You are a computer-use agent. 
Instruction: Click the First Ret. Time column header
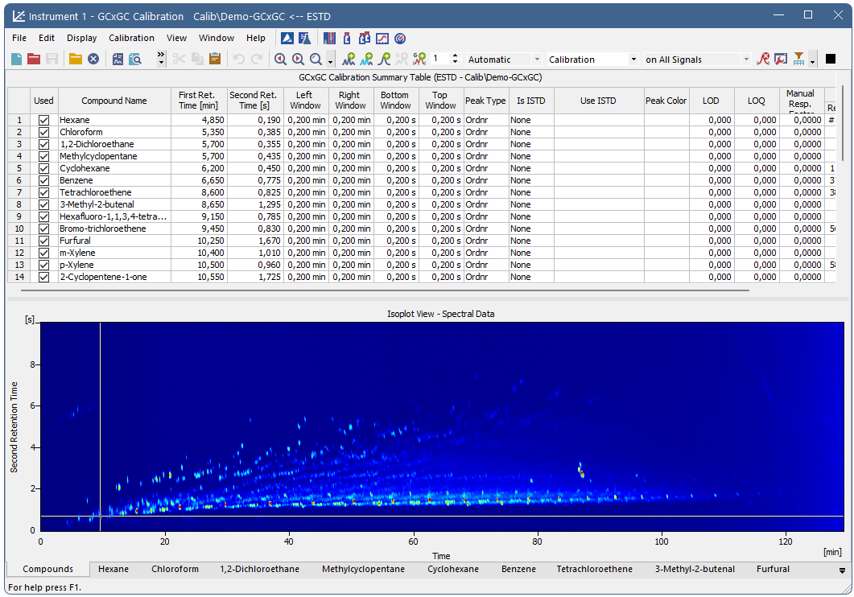(x=199, y=101)
